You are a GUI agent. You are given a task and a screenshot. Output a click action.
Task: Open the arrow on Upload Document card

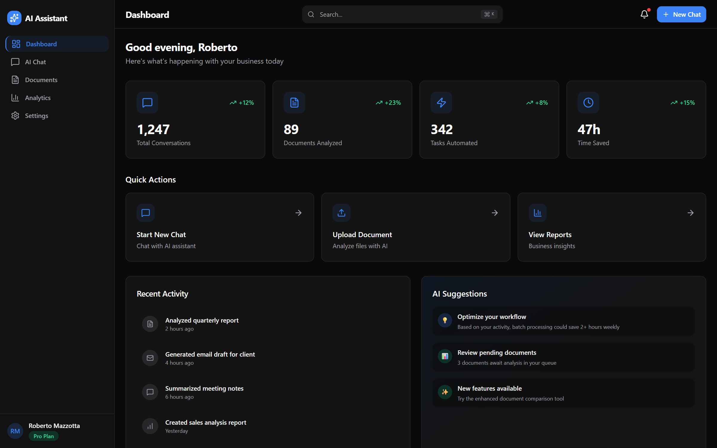(x=494, y=213)
